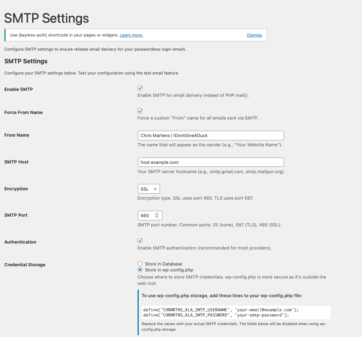Dismiss the keyless-auth shortcode notice

tap(254, 35)
